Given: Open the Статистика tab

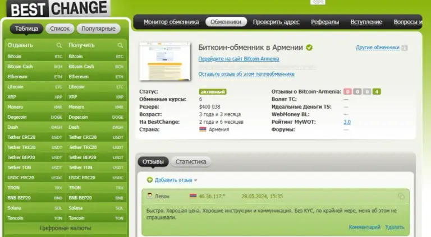Looking at the screenshot, I should click(x=191, y=161).
